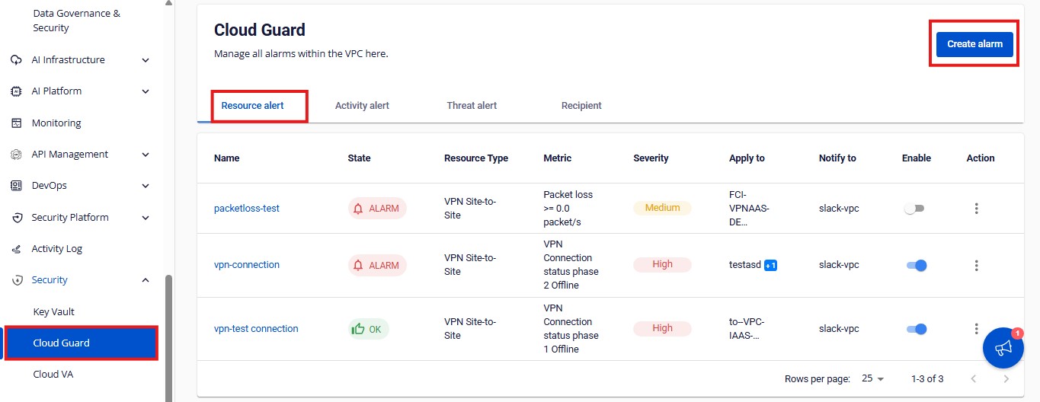The image size is (1040, 402).
Task: Click the Activity Log icon
Action: tap(16, 249)
